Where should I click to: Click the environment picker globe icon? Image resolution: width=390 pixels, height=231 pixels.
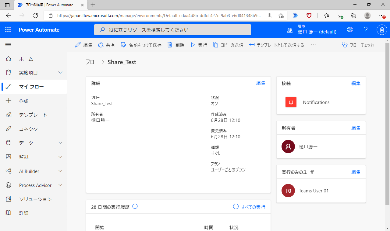[290, 30]
